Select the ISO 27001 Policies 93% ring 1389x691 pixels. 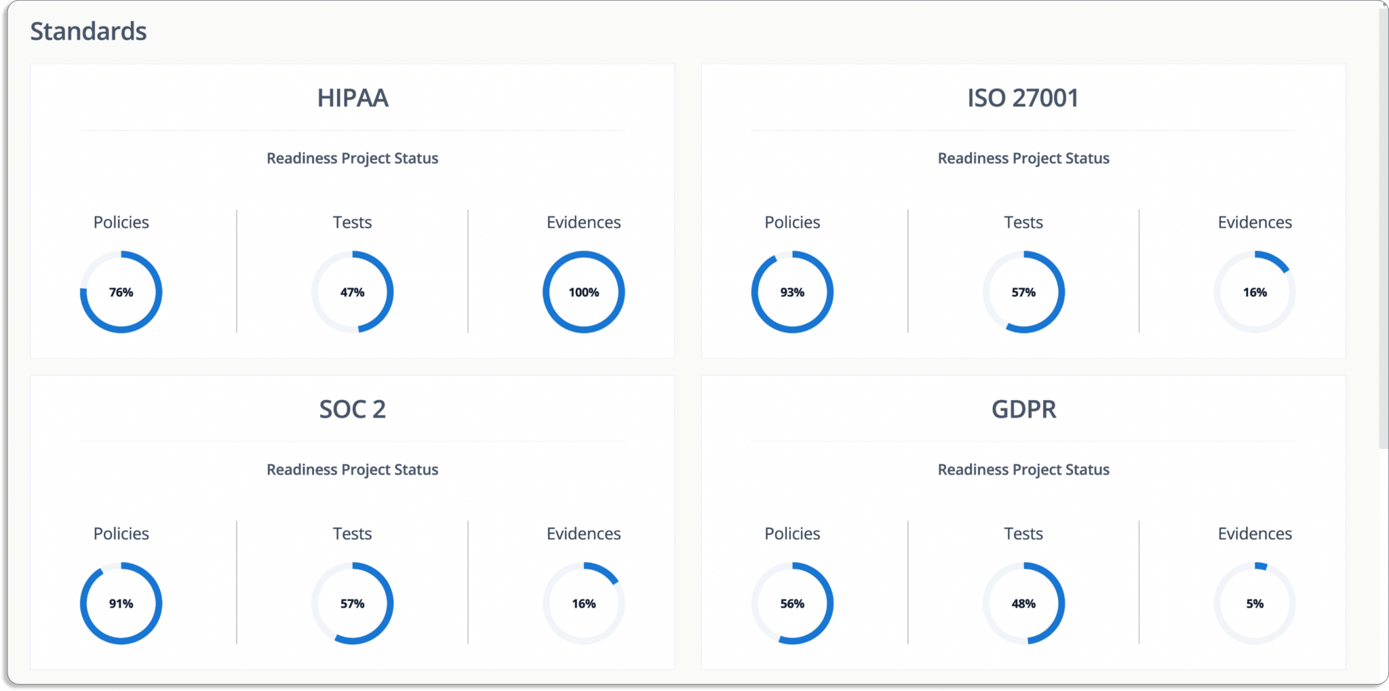[792, 292]
